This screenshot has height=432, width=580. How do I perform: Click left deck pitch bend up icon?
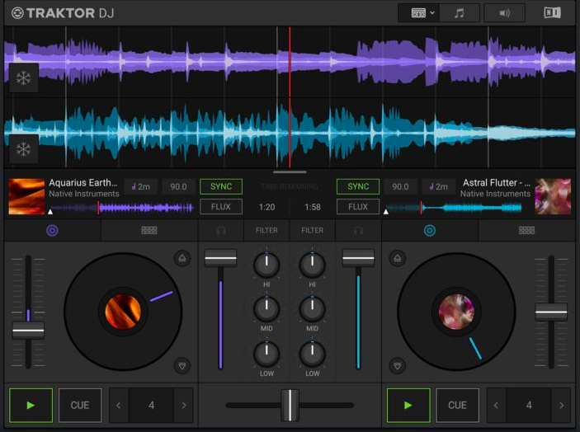tap(182, 258)
